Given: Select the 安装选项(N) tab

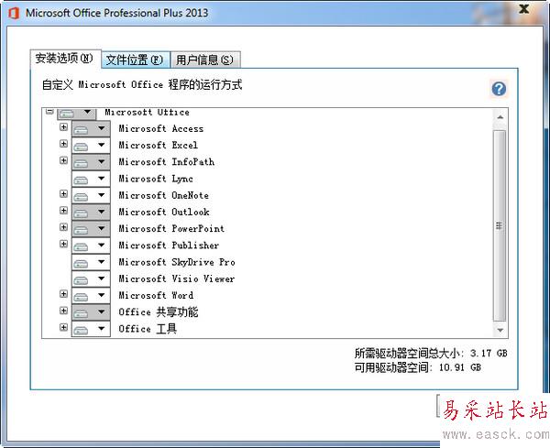Looking at the screenshot, I should tap(65, 59).
